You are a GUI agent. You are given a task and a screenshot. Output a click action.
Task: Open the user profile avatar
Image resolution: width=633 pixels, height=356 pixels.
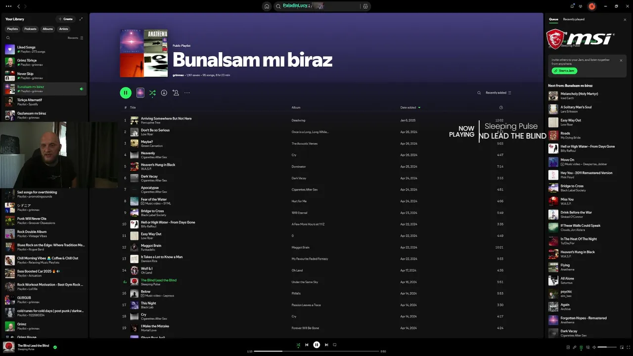pyautogui.click(x=592, y=6)
